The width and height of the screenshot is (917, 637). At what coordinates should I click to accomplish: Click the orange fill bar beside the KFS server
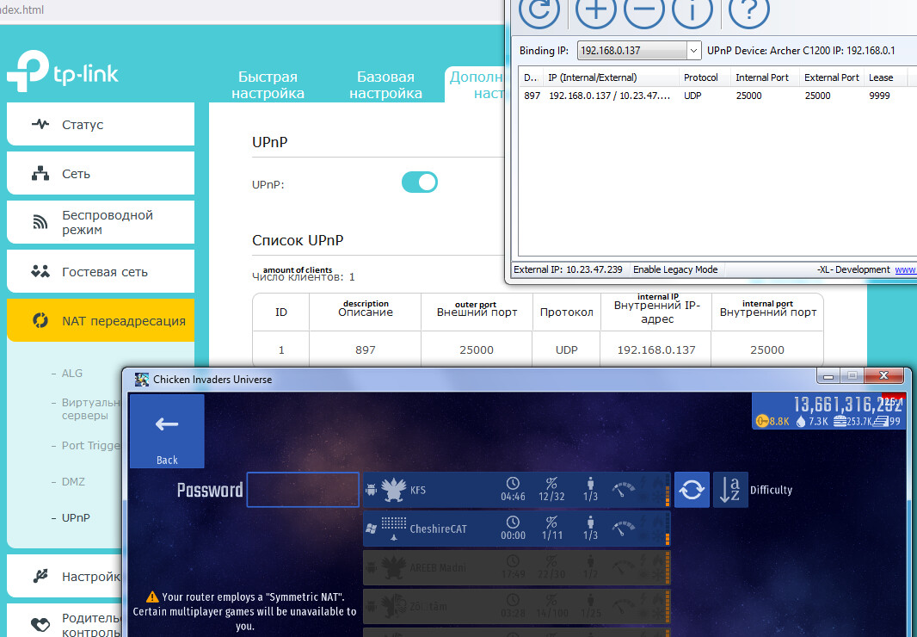[x=668, y=489]
